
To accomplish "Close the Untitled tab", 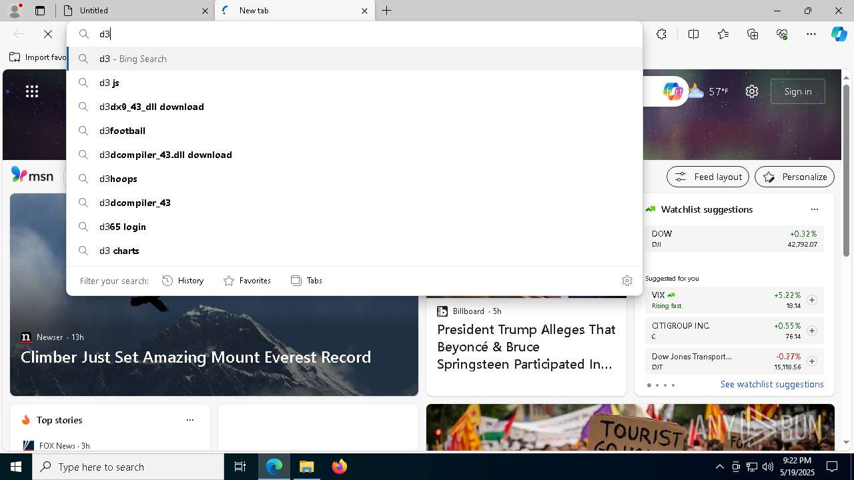I will pyautogui.click(x=205, y=11).
